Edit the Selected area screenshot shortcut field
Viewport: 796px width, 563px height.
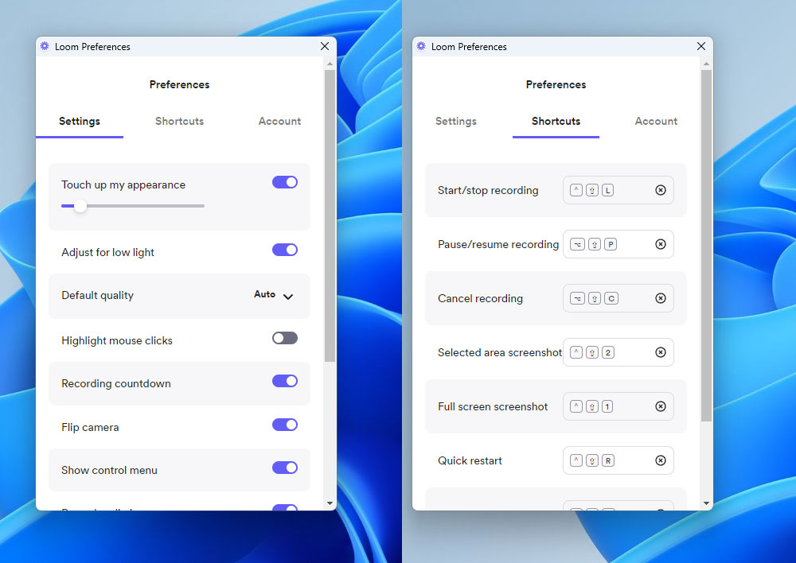coord(618,352)
